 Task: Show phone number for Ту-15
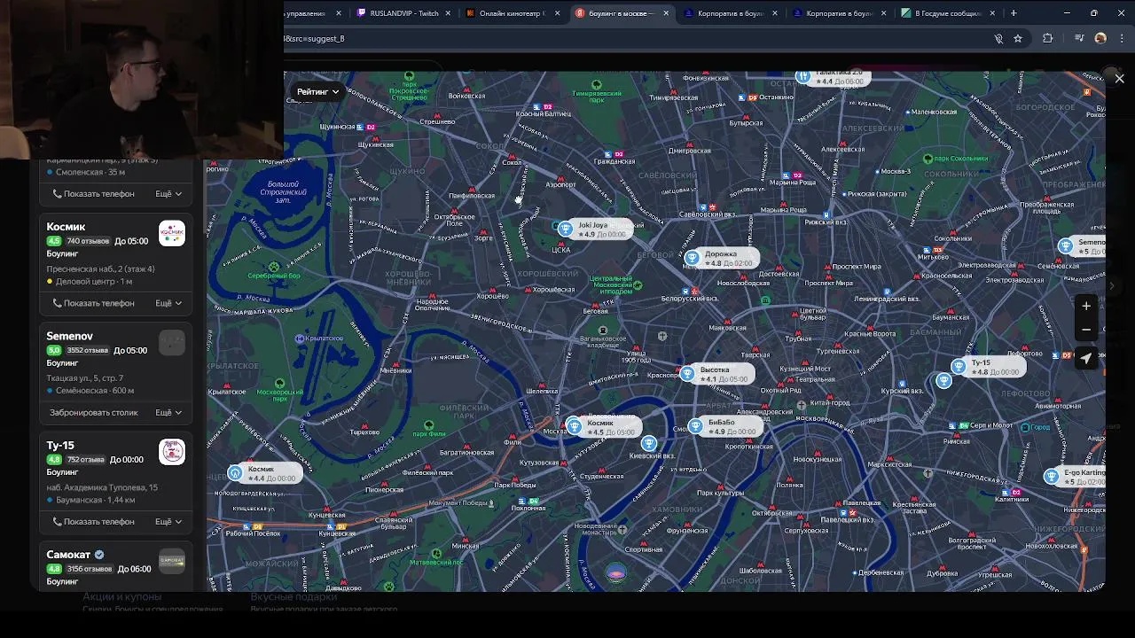click(x=93, y=521)
